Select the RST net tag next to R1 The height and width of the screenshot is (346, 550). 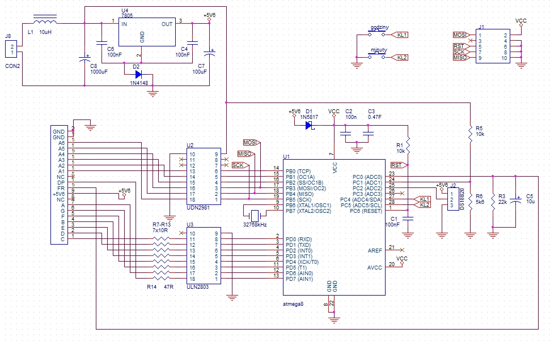pos(399,165)
